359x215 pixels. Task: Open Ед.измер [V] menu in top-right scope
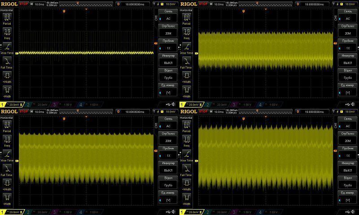click(x=347, y=90)
